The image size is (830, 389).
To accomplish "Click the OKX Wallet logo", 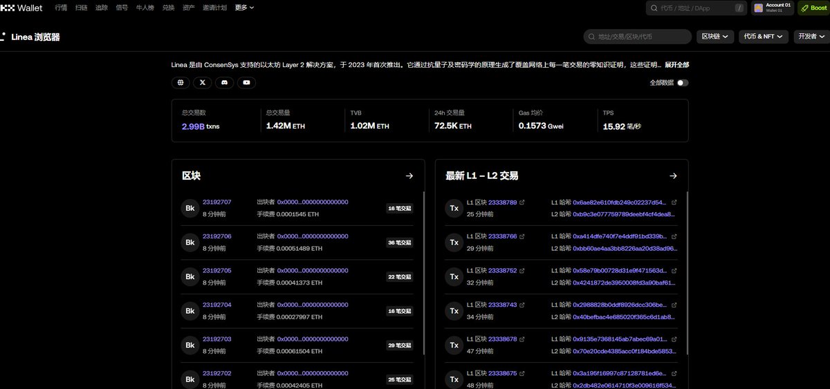I will [21, 8].
